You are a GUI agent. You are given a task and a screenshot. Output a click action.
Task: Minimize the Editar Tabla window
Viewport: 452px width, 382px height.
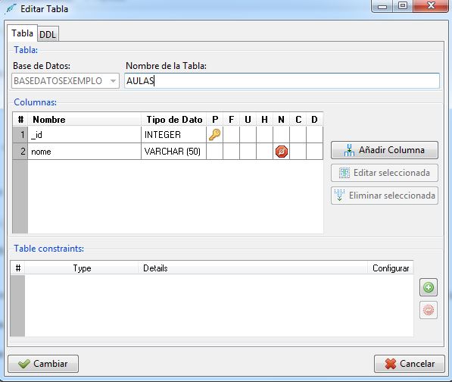coord(382,6)
